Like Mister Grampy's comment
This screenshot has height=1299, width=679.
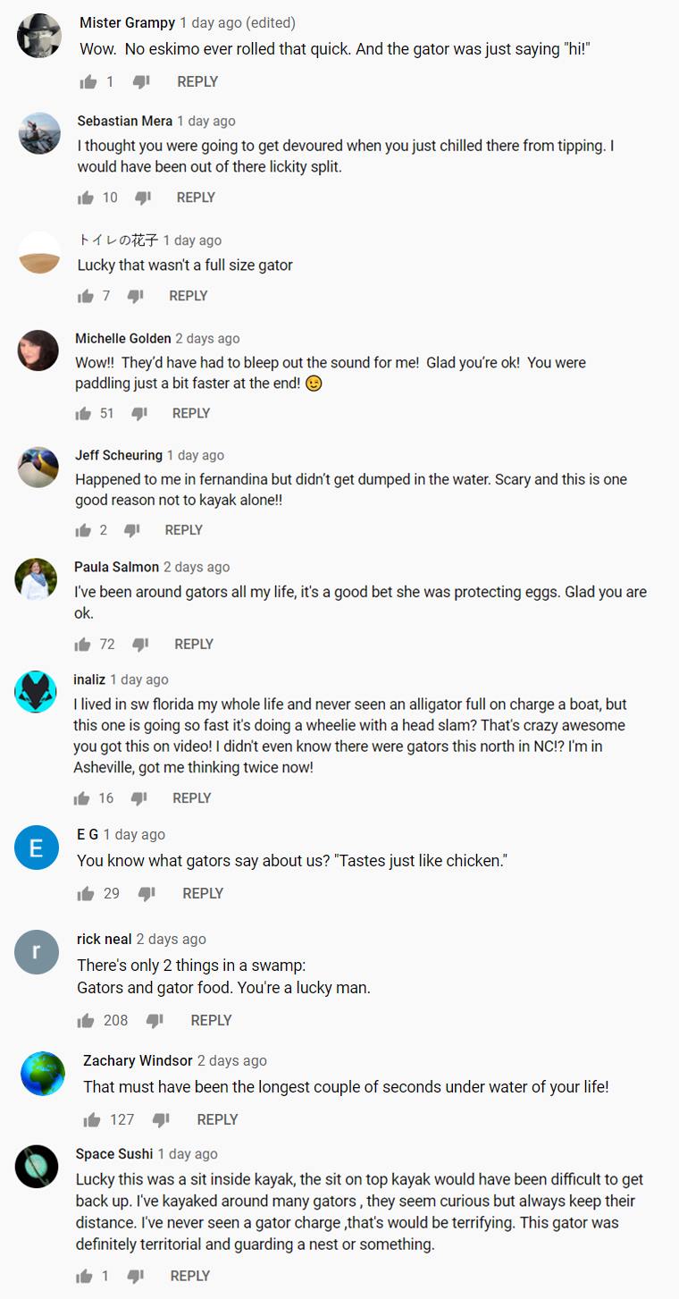(88, 82)
